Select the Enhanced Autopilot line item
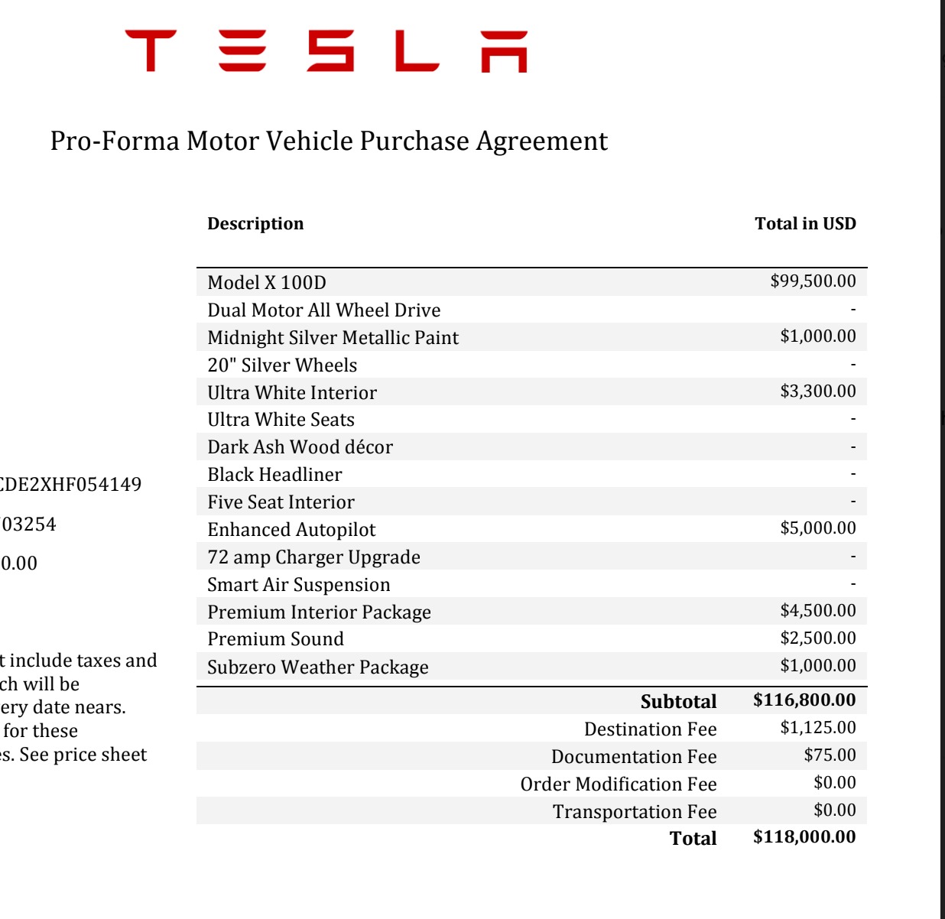Screen dimensions: 945x919 pos(291,530)
